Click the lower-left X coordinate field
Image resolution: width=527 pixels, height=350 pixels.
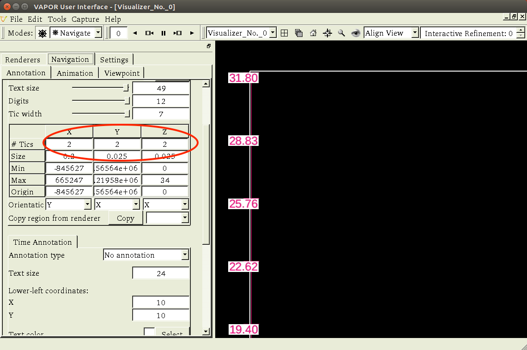pyautogui.click(x=161, y=302)
